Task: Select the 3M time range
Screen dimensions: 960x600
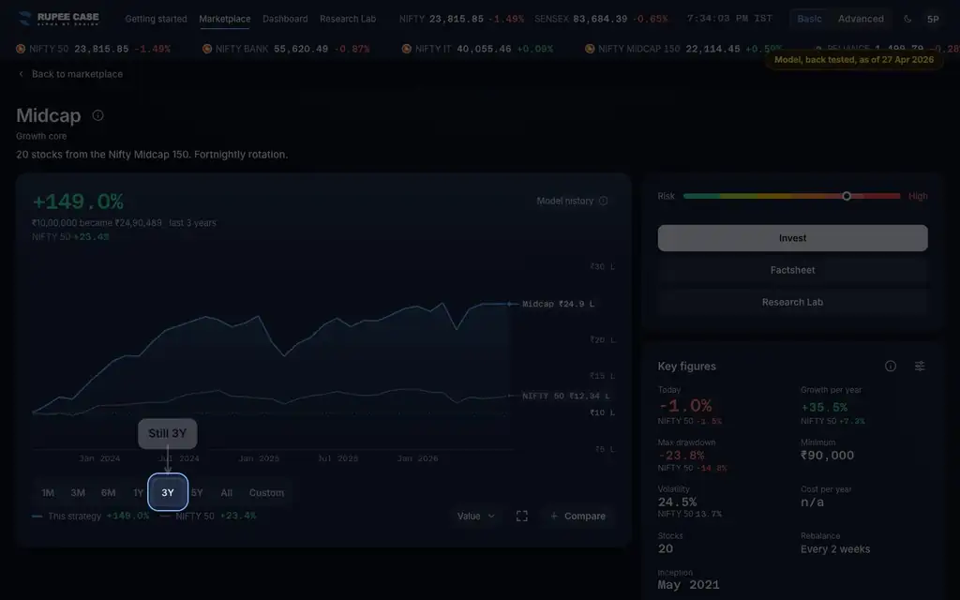Action: coord(78,493)
